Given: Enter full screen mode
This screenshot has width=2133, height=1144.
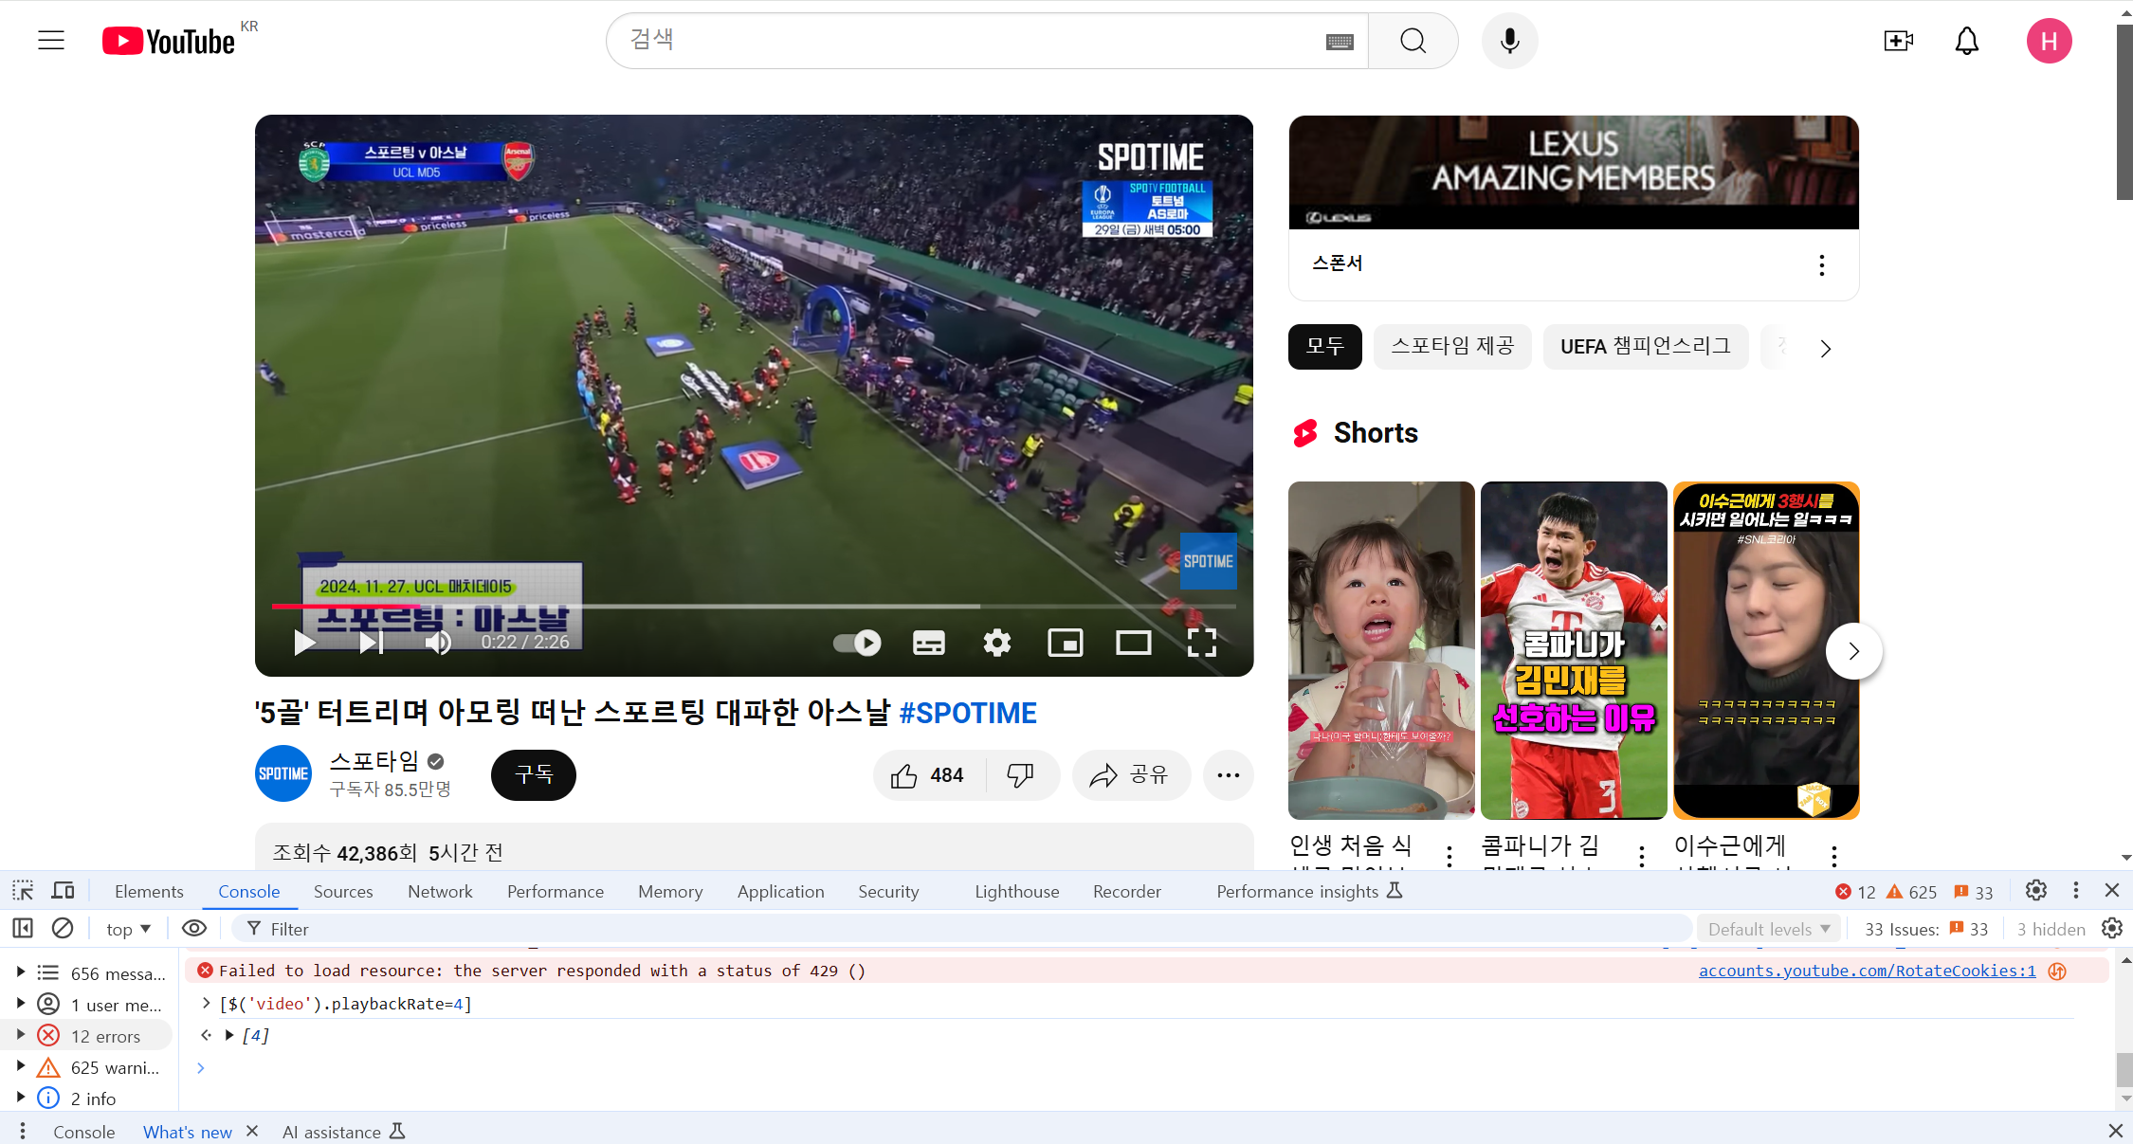Looking at the screenshot, I should (1201, 643).
